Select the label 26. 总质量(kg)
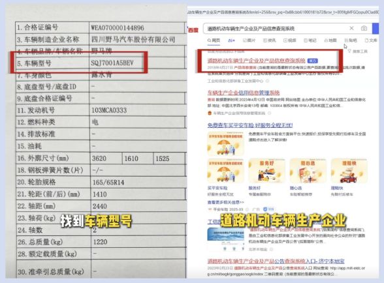The width and height of the screenshot is (384, 283). (40, 242)
